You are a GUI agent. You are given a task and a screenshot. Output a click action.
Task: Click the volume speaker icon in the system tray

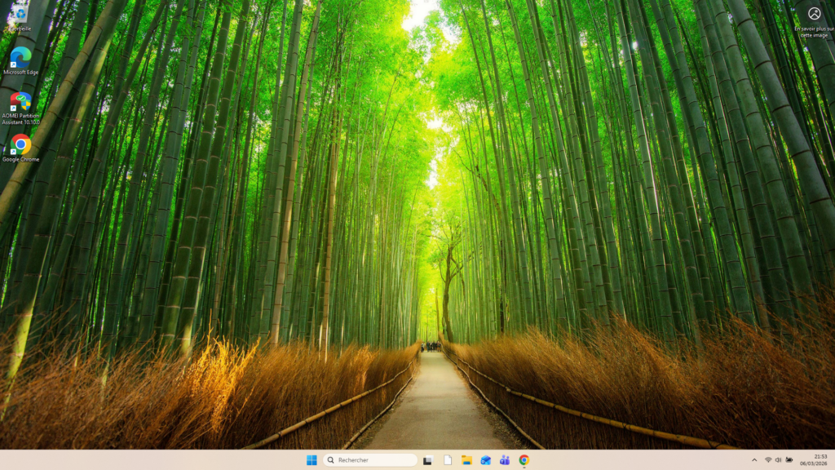[x=778, y=460]
